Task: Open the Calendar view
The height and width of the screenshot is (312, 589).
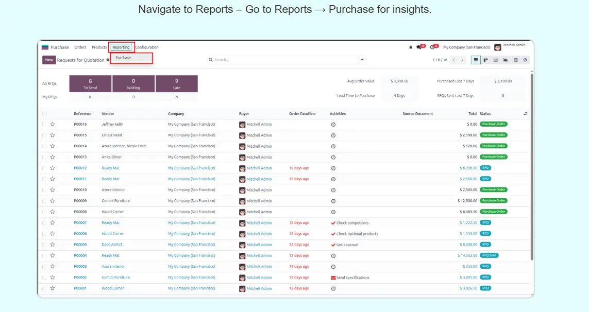Action: [x=515, y=60]
